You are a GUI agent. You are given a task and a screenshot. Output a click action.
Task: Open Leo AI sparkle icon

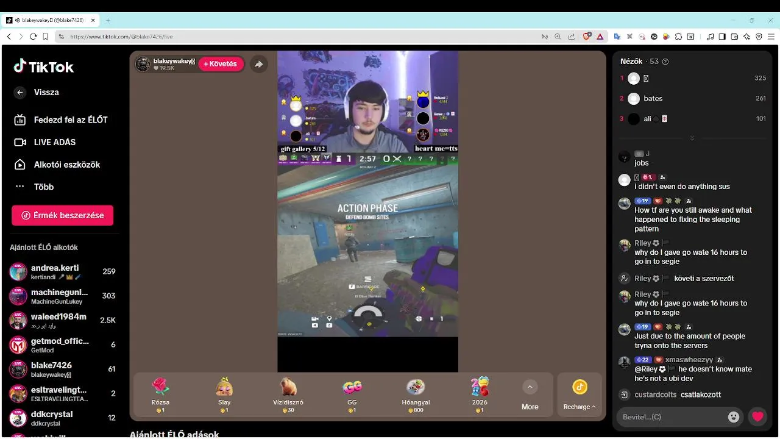[746, 37]
